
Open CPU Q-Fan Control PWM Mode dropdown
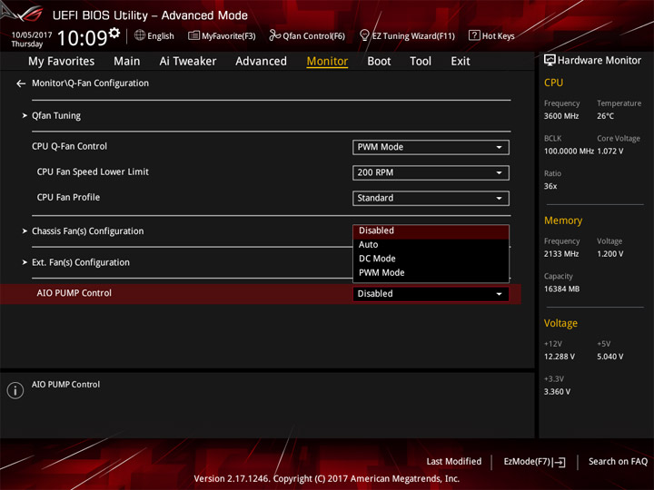coord(431,147)
